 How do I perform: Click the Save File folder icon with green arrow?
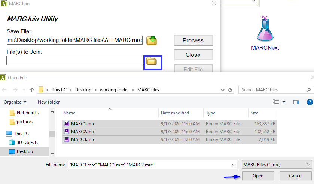coord(152,40)
